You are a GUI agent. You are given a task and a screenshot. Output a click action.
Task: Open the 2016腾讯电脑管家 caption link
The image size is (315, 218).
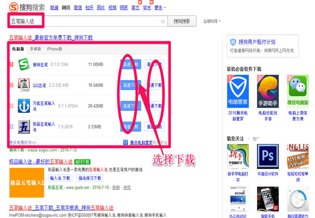(x=238, y=116)
